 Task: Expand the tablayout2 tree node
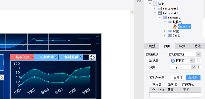pos(155,8)
